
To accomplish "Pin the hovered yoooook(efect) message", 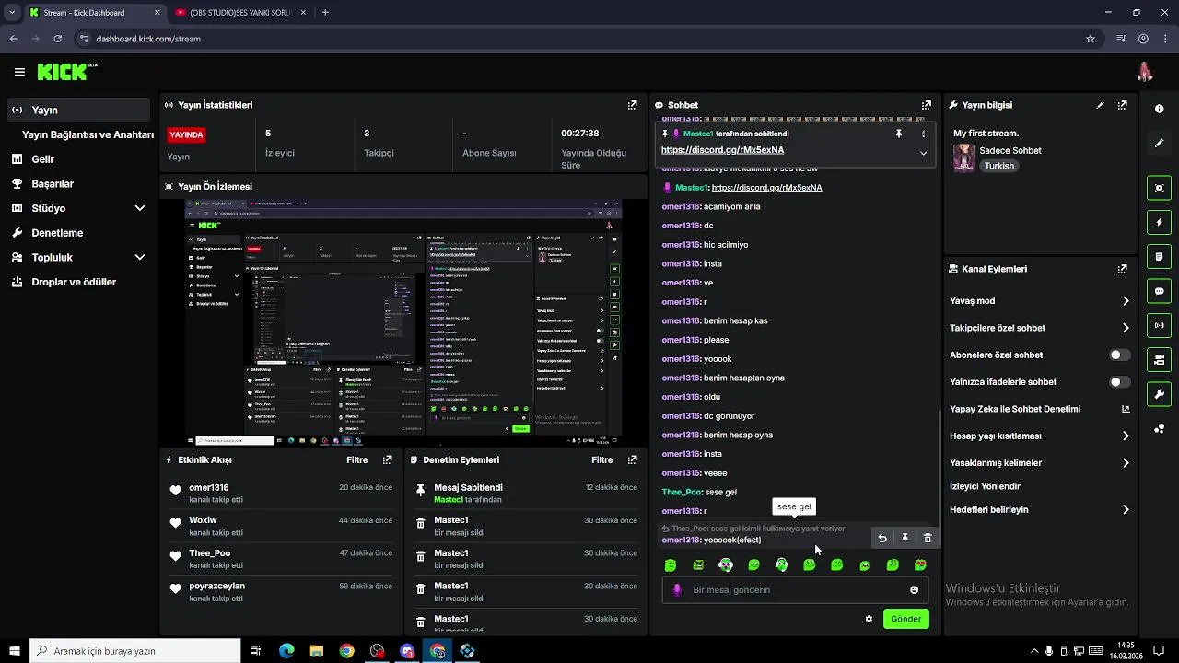I will point(905,539).
